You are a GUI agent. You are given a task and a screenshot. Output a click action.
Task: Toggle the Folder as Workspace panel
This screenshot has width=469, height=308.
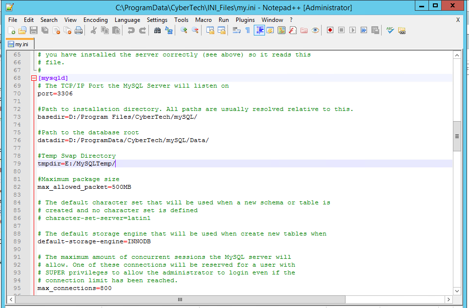(x=304, y=30)
